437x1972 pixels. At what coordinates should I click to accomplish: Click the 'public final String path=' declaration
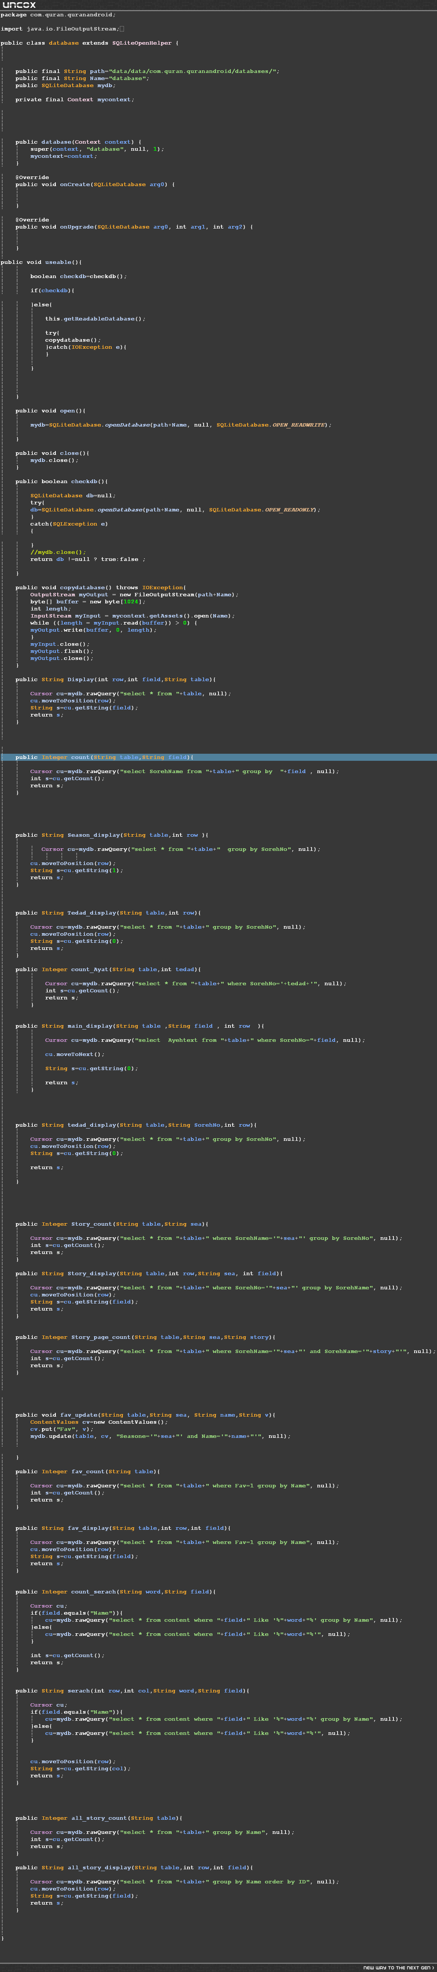147,71
